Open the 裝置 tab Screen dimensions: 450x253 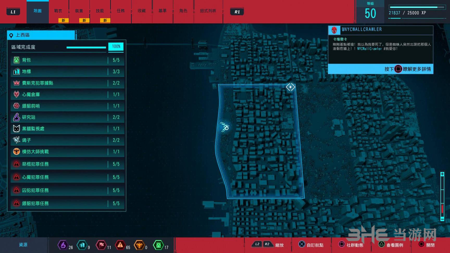tap(79, 11)
